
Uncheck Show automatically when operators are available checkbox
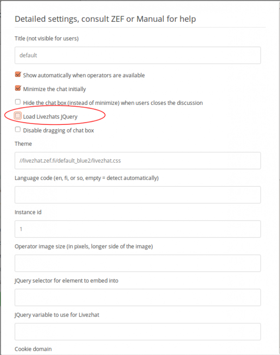click(x=18, y=74)
